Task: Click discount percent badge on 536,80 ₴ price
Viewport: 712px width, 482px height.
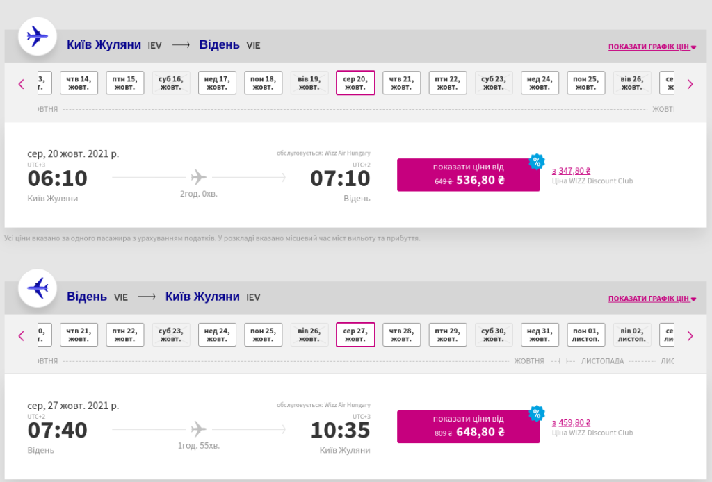Action: (536, 162)
